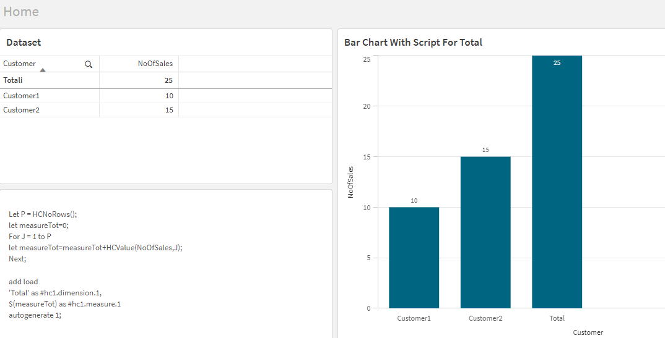
Task: Click the table value 10 for Customer1
Action: coord(169,96)
